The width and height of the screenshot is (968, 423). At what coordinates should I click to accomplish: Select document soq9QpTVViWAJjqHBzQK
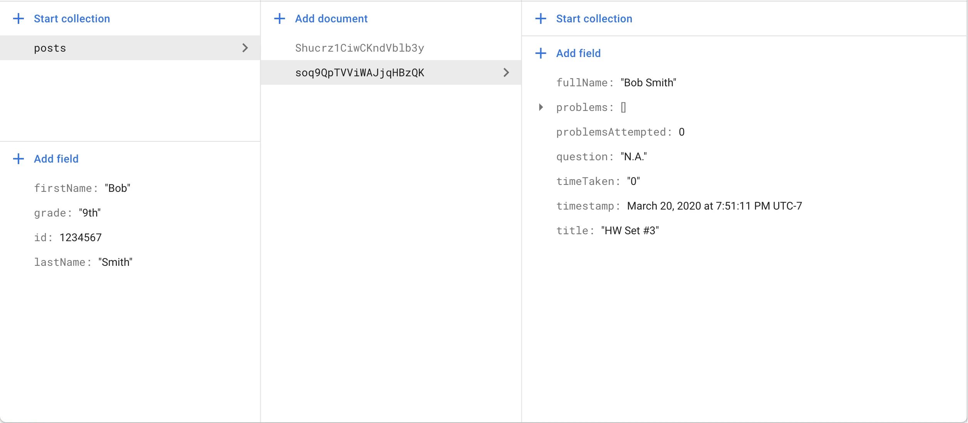[x=359, y=73]
